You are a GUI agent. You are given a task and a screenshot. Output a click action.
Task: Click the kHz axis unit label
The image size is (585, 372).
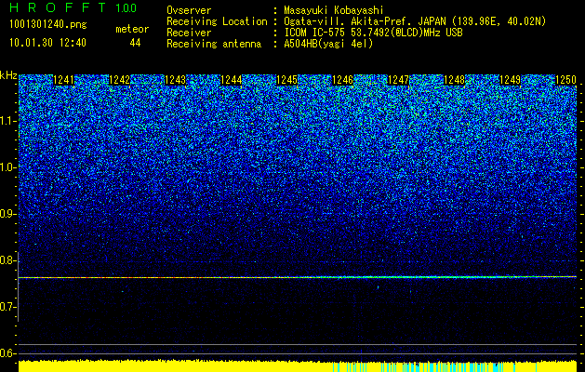pyautogui.click(x=8, y=75)
